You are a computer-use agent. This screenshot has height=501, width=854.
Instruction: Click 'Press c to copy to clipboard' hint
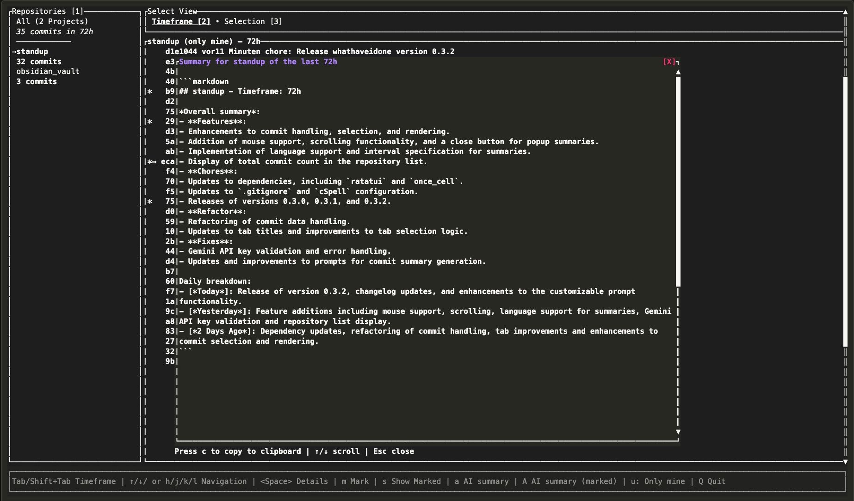pos(238,451)
